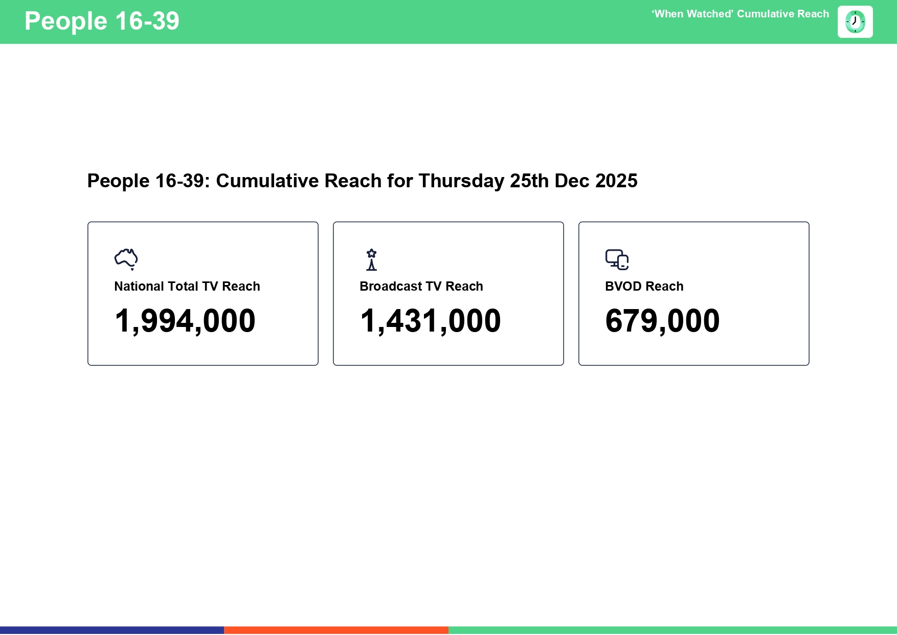This screenshot has width=897, height=635.
Task: Select the 1,431,000 reach figure
Action: coord(431,321)
